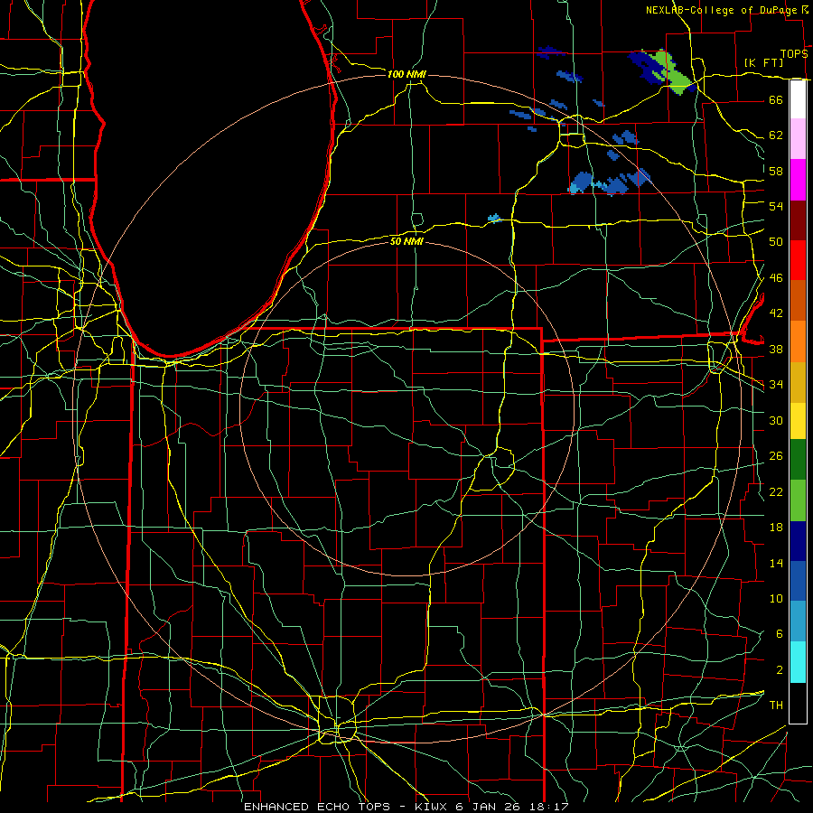The width and height of the screenshot is (813, 813).
Task: Click the dark green legend color band
Action: tap(798, 460)
